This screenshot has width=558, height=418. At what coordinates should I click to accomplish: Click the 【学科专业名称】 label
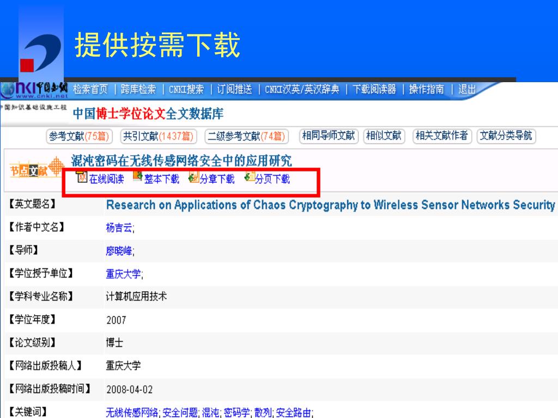[x=41, y=296]
